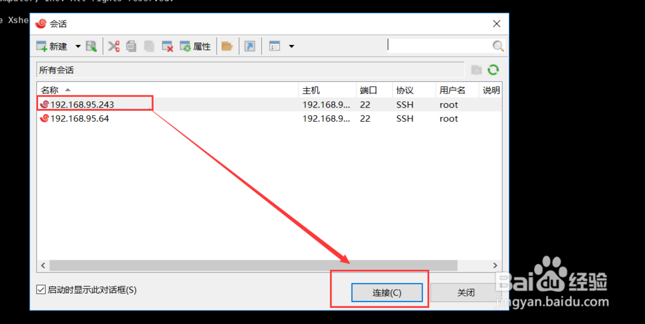Click the 所有会话 path field
Viewport: 645px width, 324px height.
pyautogui.click(x=250, y=70)
